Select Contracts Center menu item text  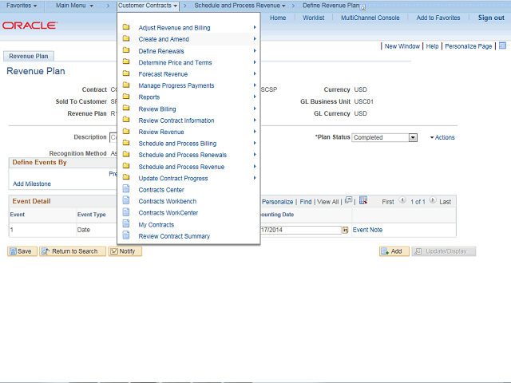tap(161, 190)
